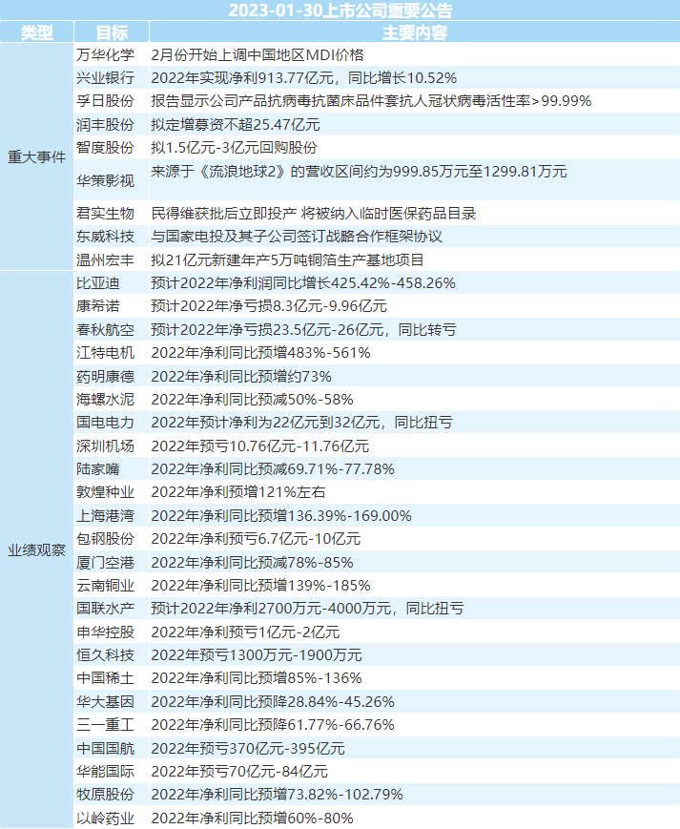Click the 民得维获批后立即投产 description

pyautogui.click(x=314, y=213)
